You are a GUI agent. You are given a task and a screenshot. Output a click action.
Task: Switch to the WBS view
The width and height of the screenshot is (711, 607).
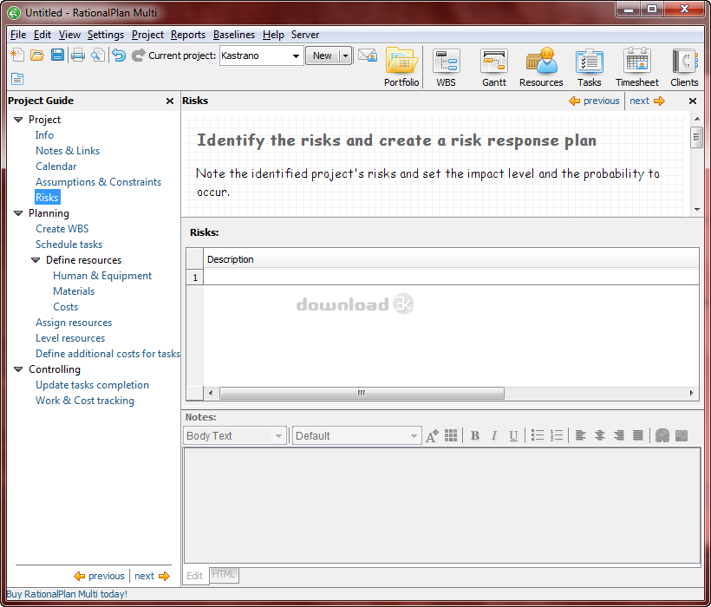[x=447, y=67]
